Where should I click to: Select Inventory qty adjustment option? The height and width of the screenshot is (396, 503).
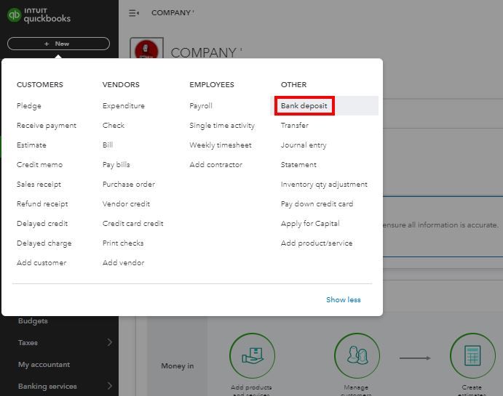pos(324,184)
